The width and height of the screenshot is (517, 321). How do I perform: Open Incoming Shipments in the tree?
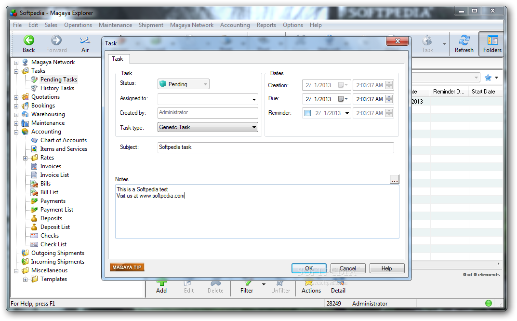click(58, 262)
